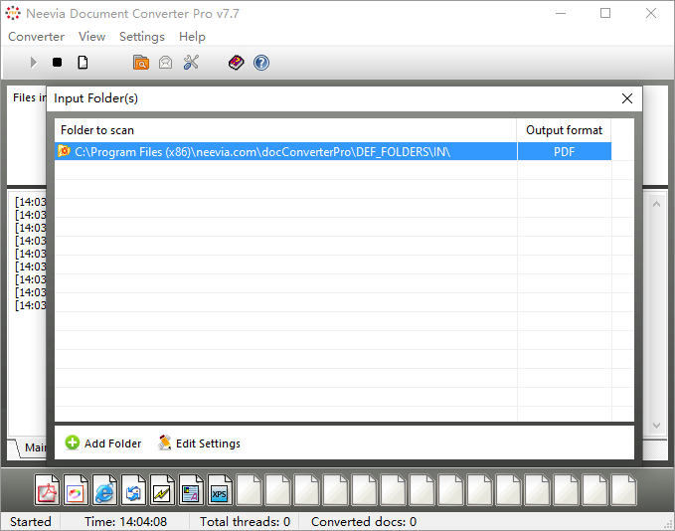The height and width of the screenshot is (531, 675).
Task: Click the blue question mark icon
Action: click(x=261, y=63)
